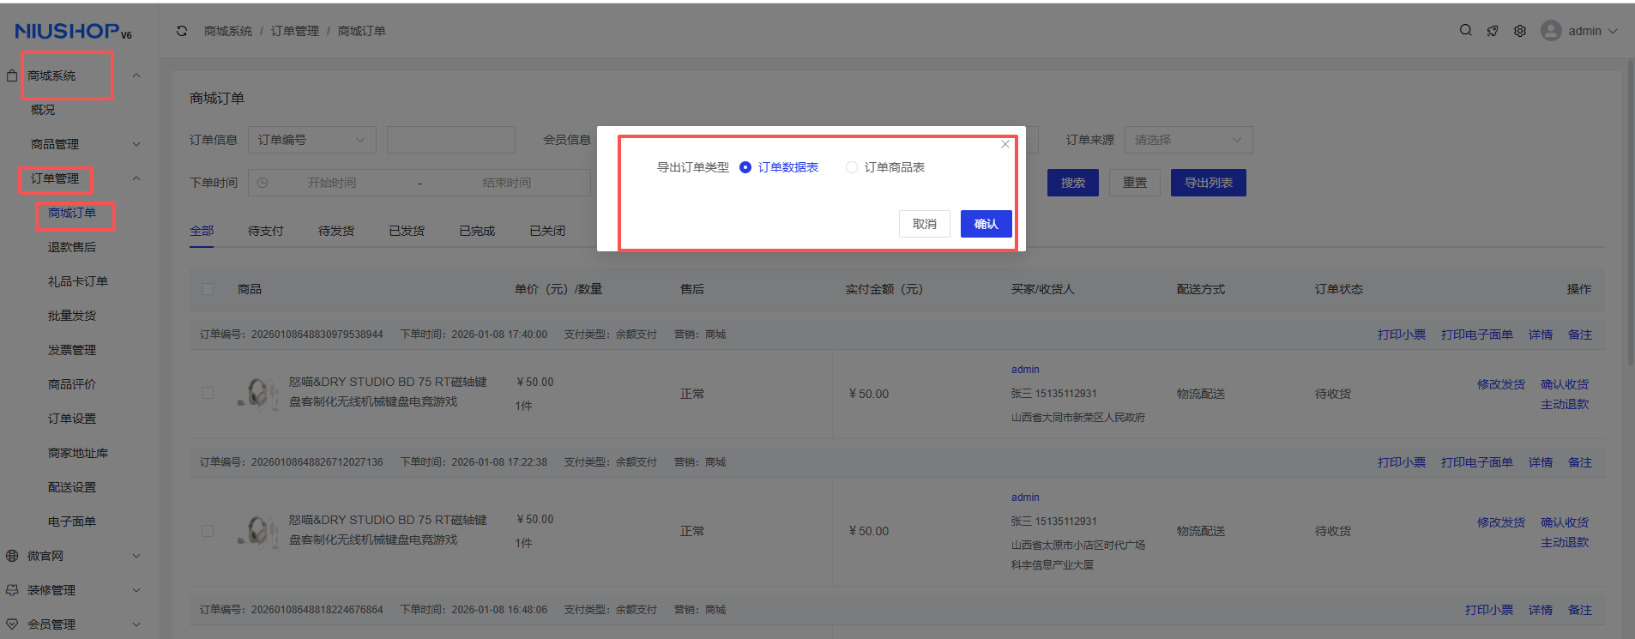Screen dimensions: 1635x639
Task: Open 退款售后 in the sidebar menu
Action: point(72,247)
